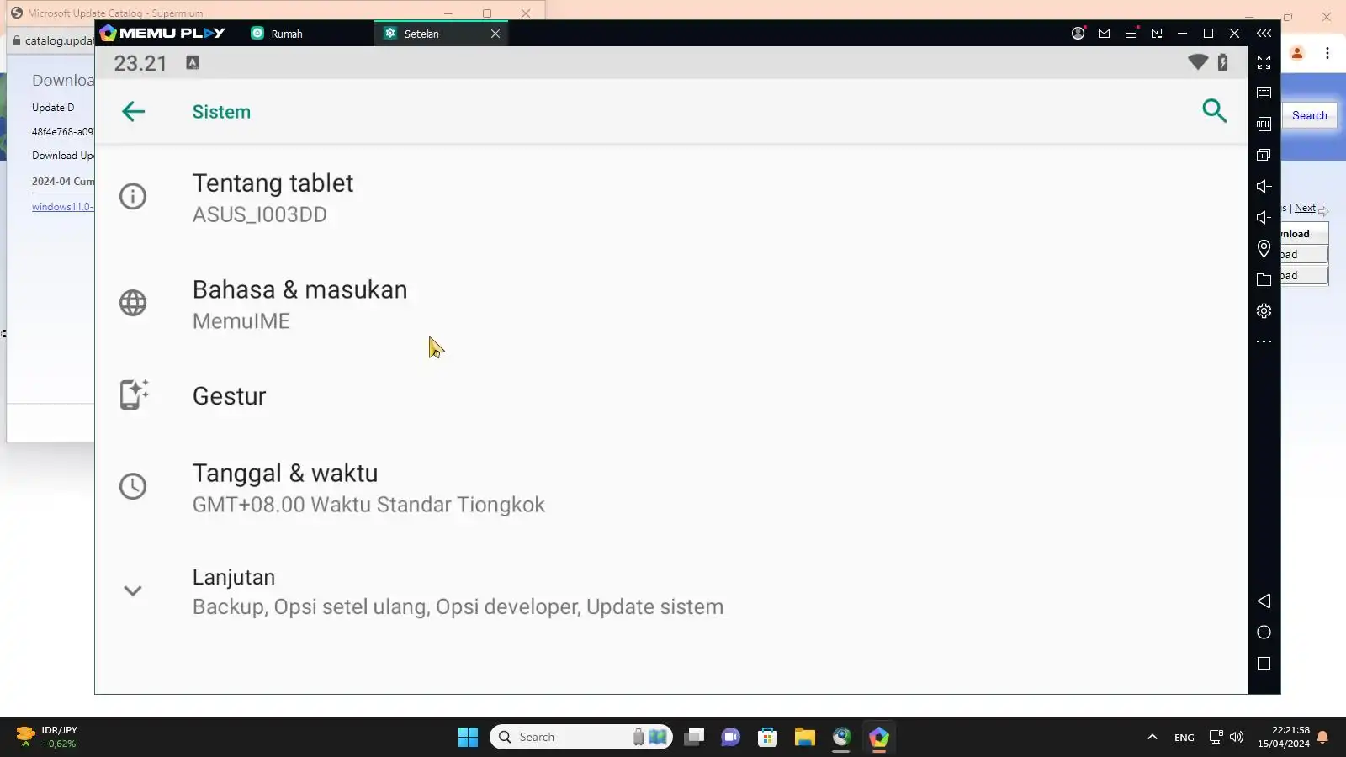Click the Windows taskbar Search field
1346x757 pixels.
(x=580, y=737)
